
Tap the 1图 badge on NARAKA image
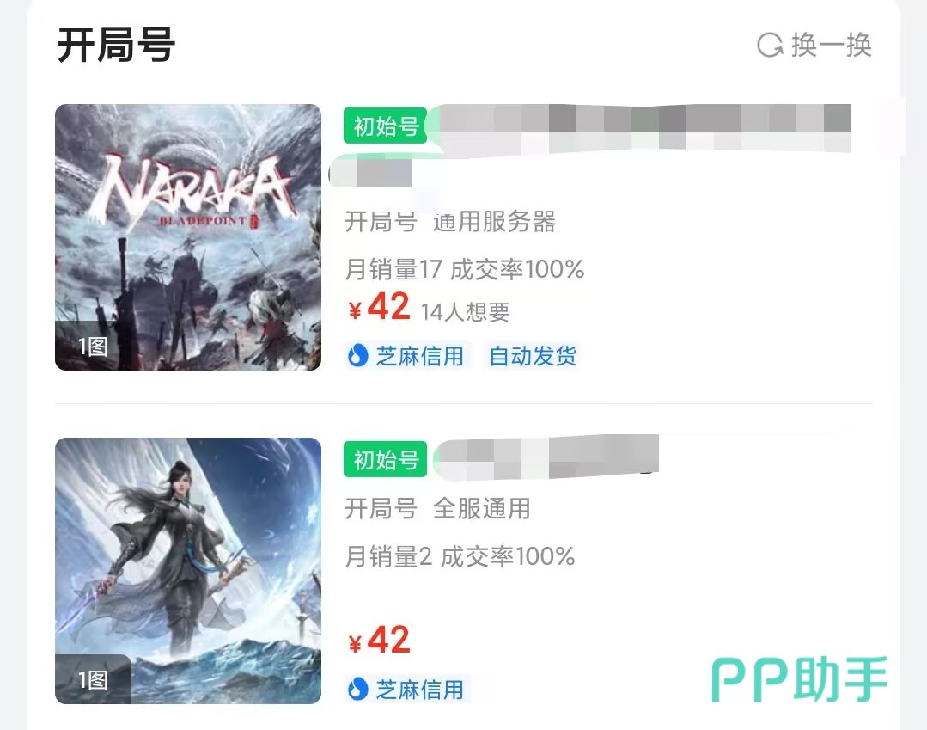[93, 346]
